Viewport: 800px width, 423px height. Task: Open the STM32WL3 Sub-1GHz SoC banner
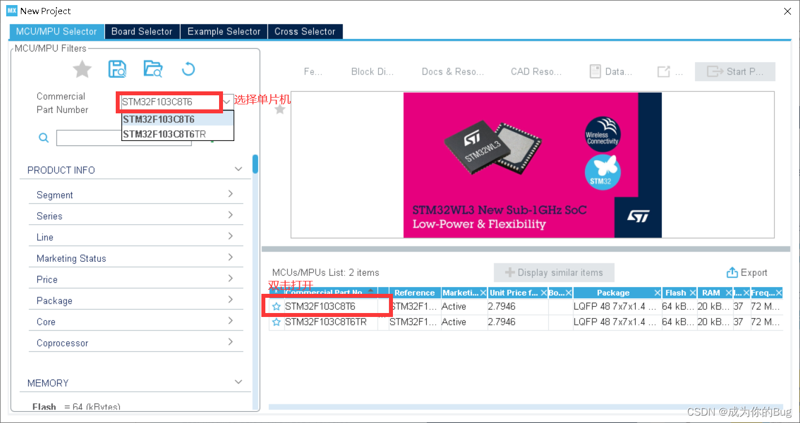pyautogui.click(x=532, y=165)
